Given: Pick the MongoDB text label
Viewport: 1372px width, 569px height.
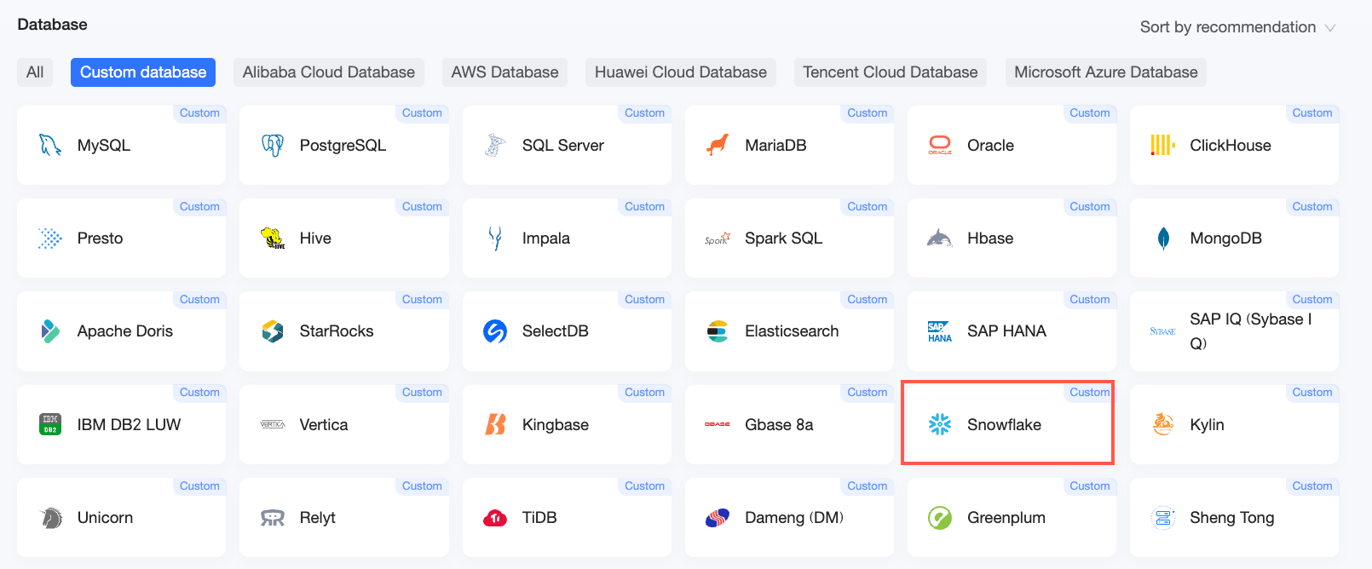Looking at the screenshot, I should [x=1225, y=239].
